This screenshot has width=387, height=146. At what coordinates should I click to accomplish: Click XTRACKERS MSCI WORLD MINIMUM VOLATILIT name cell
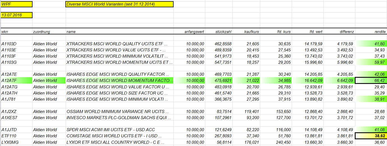[x=119, y=56]
